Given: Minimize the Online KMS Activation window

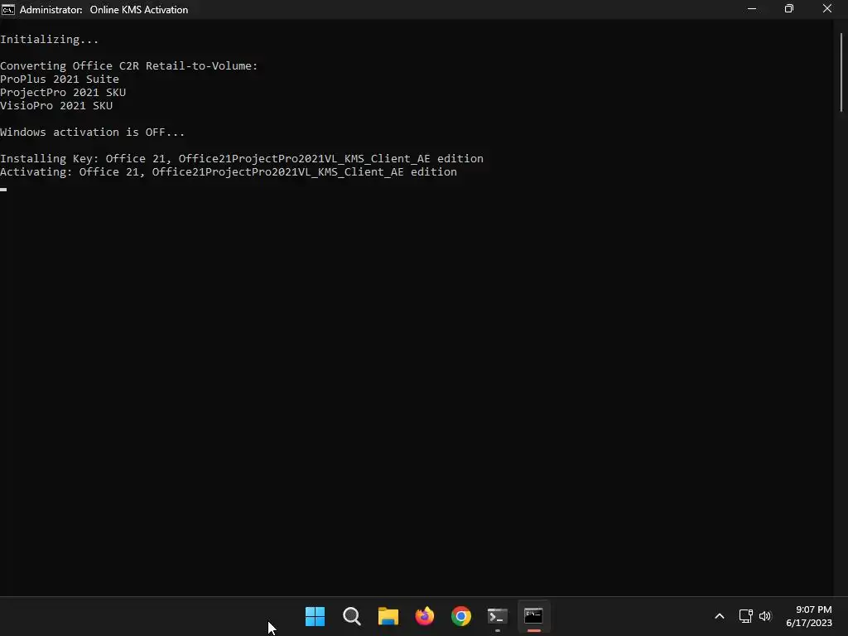Looking at the screenshot, I should [752, 9].
